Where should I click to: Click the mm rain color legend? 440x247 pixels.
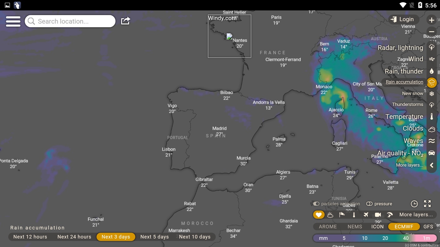click(x=375, y=238)
